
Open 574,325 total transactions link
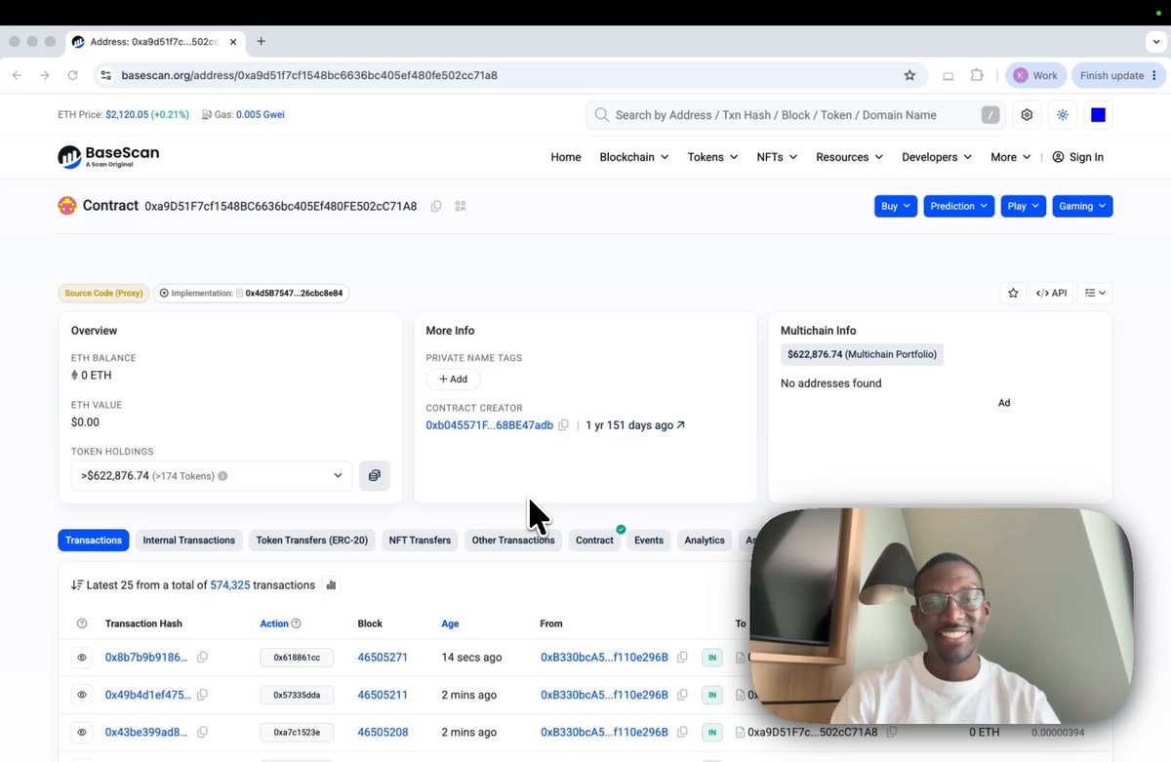[x=230, y=585]
